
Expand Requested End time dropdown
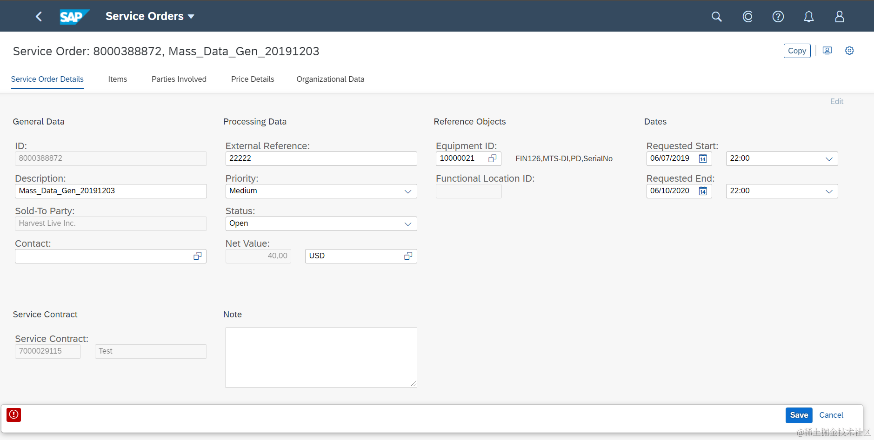click(829, 191)
